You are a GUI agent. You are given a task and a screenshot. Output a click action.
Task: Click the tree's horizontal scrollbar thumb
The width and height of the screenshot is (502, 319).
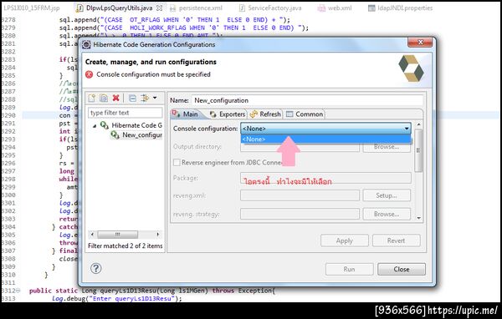click(117, 235)
